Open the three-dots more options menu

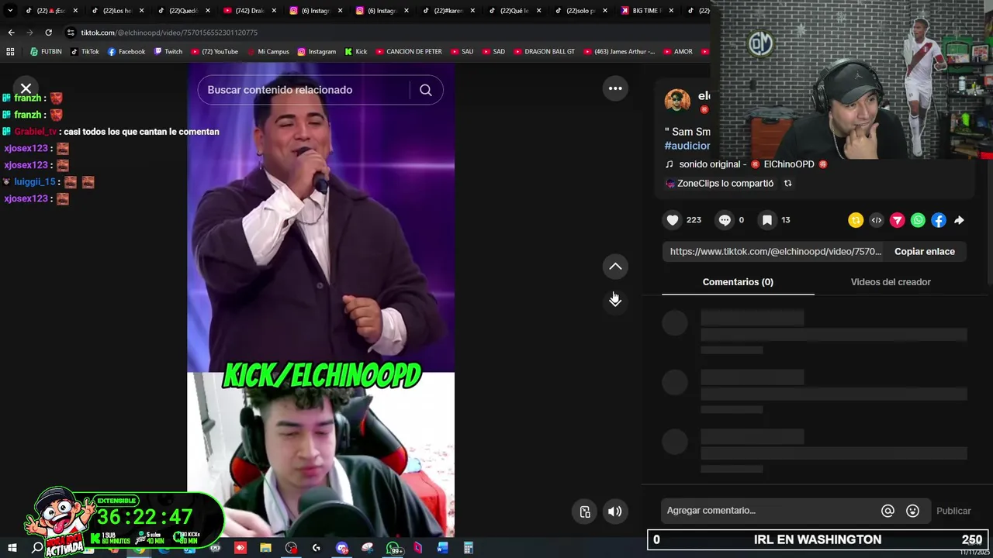(x=615, y=88)
